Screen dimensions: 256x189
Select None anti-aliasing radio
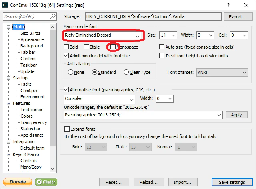tap(70, 72)
